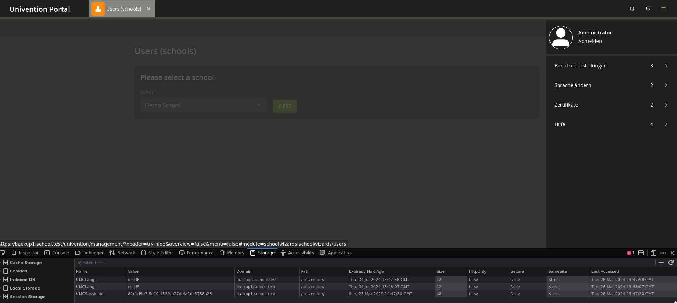The width and height of the screenshot is (677, 303).
Task: Open the portal search icon
Action: pyautogui.click(x=632, y=9)
